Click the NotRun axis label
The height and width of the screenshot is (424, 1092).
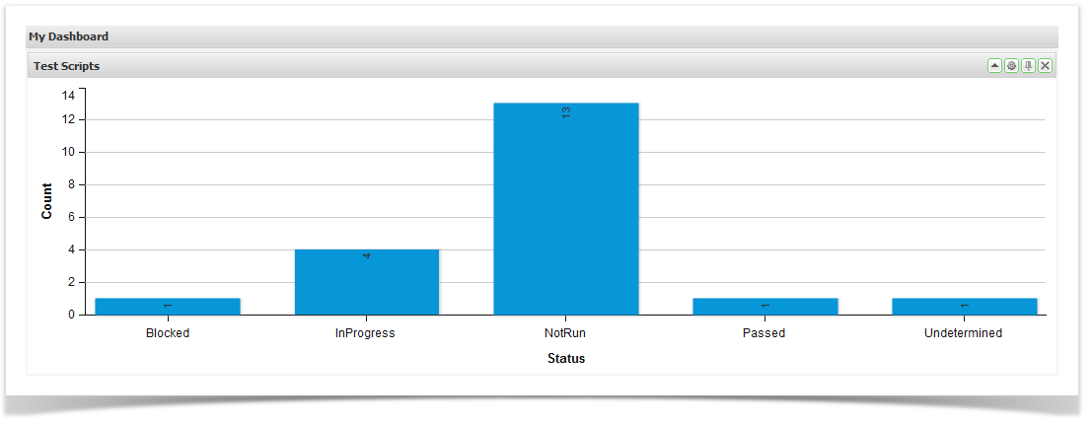pyautogui.click(x=566, y=333)
